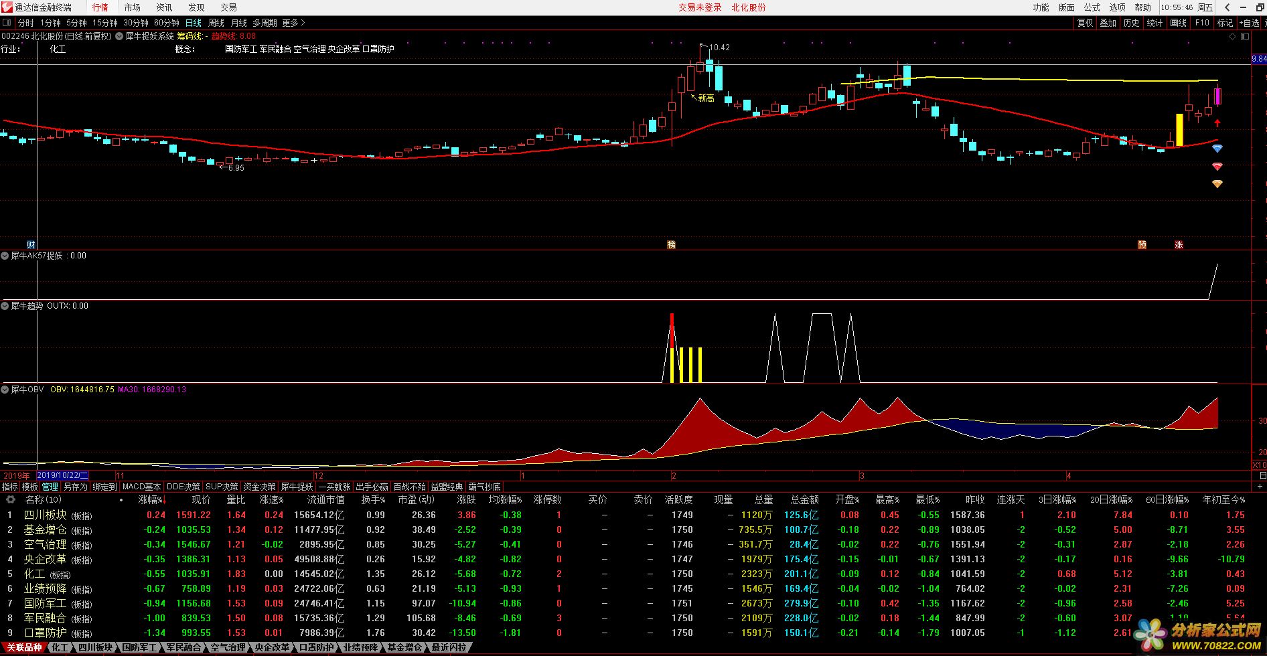
Task: Select the 日线 daily period
Action: pyautogui.click(x=194, y=23)
